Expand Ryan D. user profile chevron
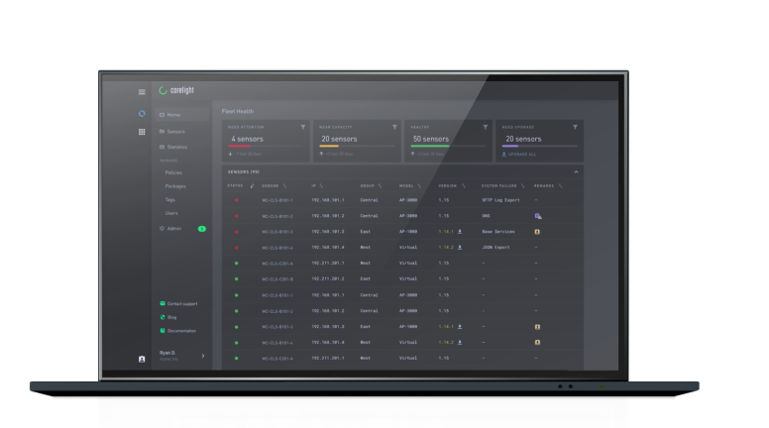Screen dimensions: 769x428 203,356
